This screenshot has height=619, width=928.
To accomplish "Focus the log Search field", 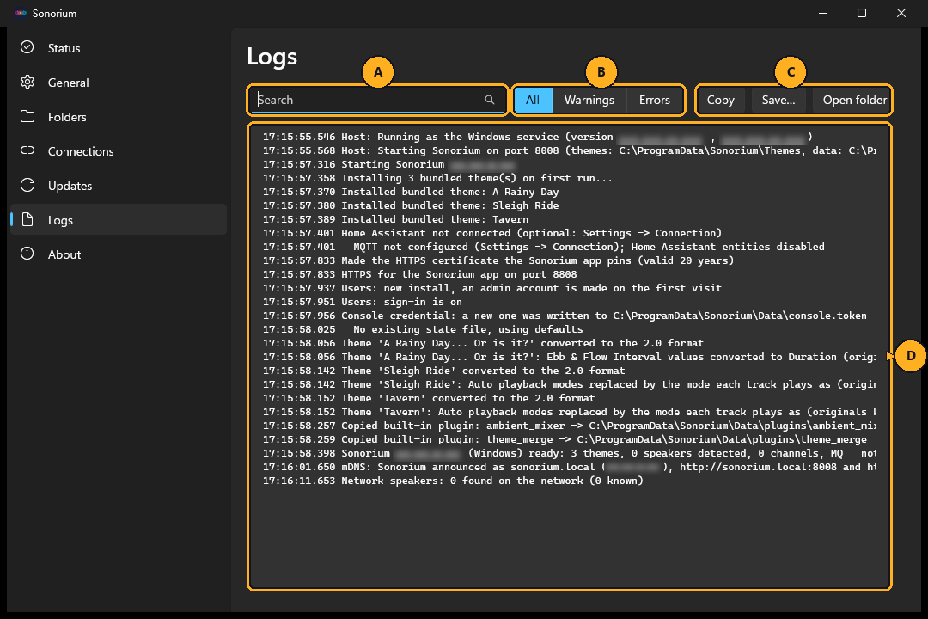I will (x=376, y=100).
